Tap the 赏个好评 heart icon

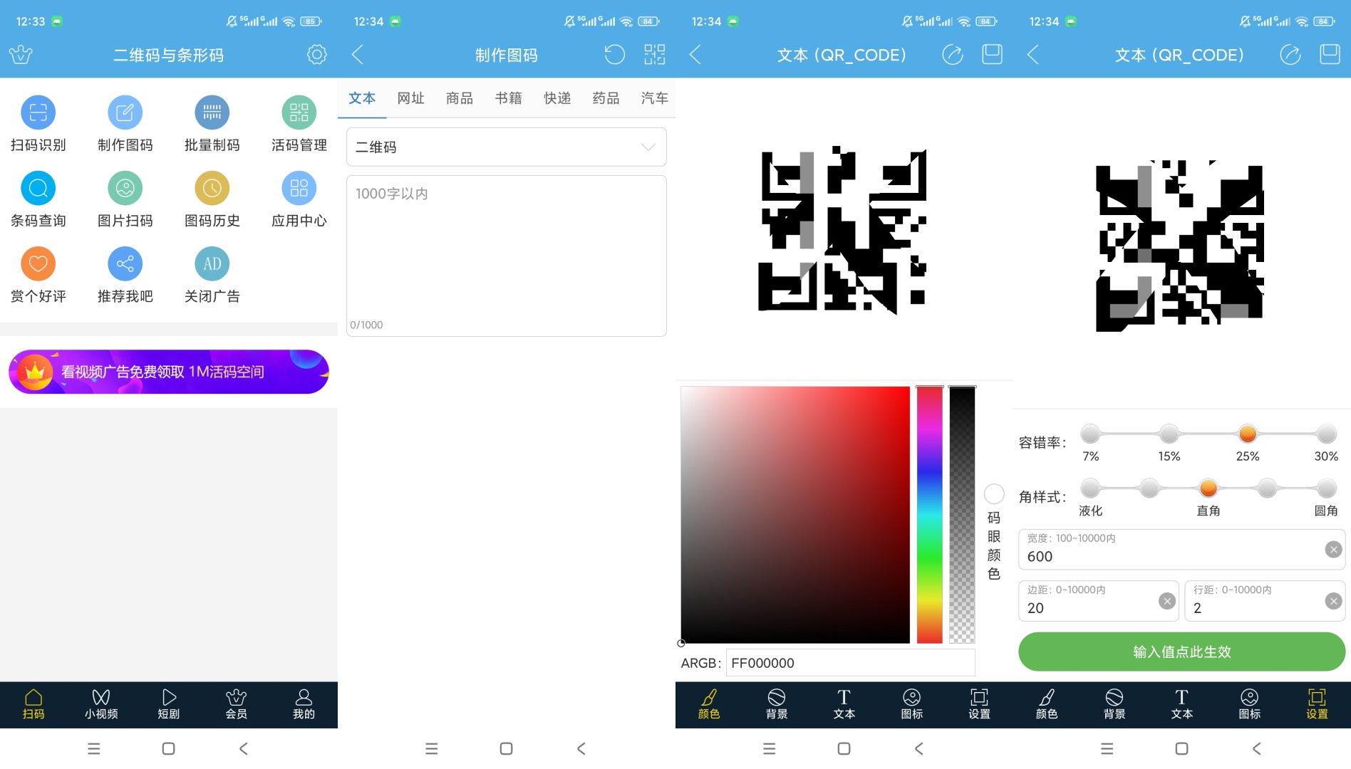[x=38, y=263]
